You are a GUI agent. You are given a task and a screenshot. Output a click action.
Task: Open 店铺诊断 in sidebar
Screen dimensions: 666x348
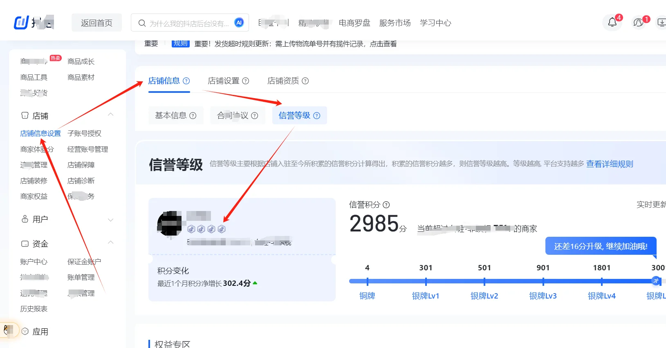tap(81, 181)
